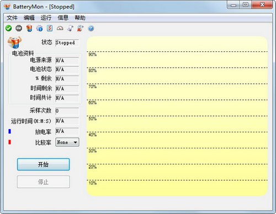Image resolution: width=276 pixels, height=214 pixels.
Task: Open the 运行 menu
Action: click(x=46, y=18)
